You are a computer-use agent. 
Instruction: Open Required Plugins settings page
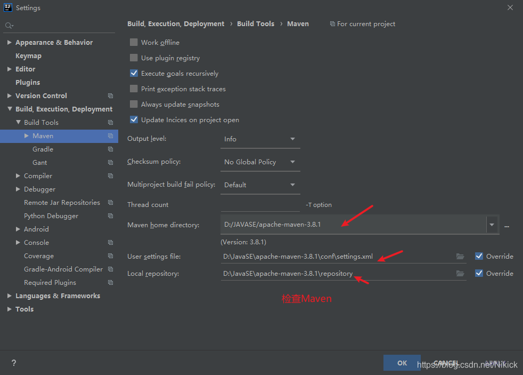coord(50,283)
